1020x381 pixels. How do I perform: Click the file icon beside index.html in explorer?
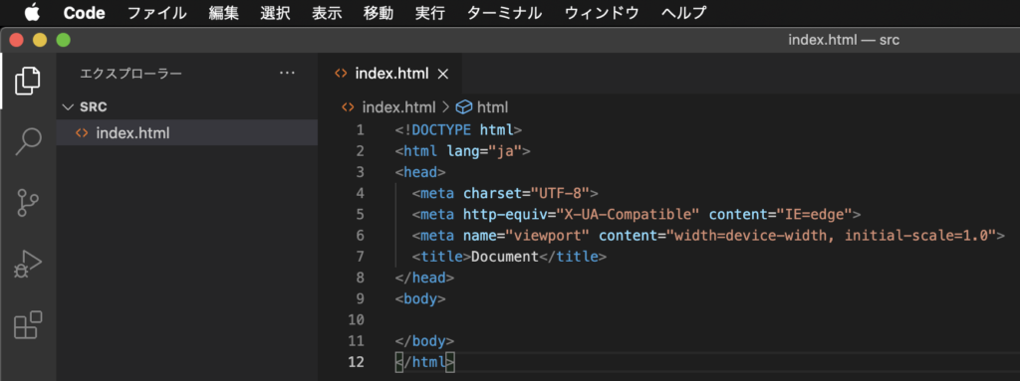point(82,133)
